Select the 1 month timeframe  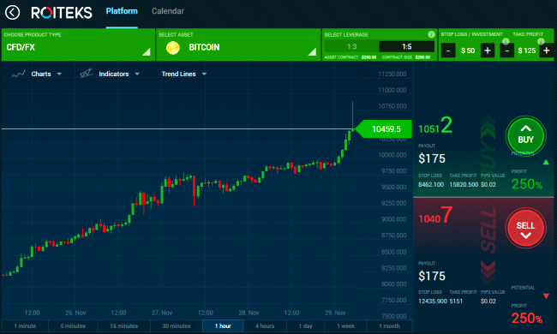(x=389, y=325)
